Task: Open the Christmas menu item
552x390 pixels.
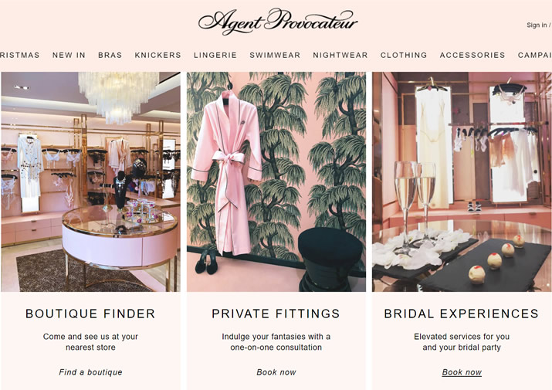Action: (20, 56)
